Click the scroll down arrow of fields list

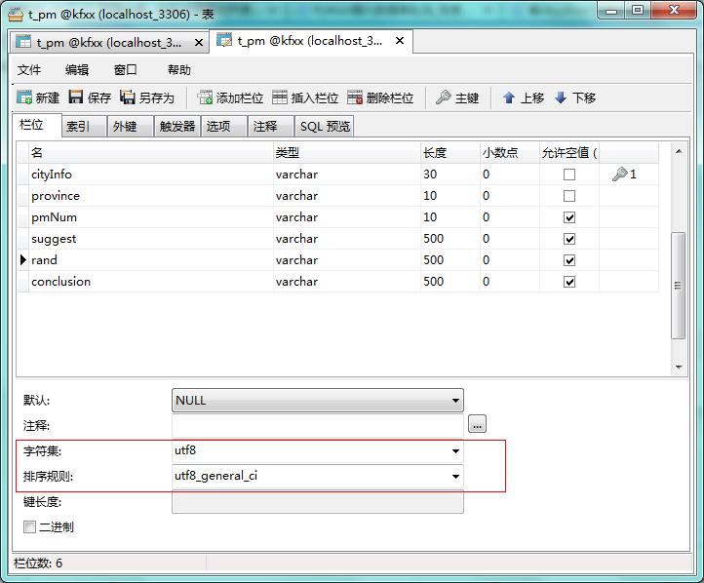coord(679,368)
